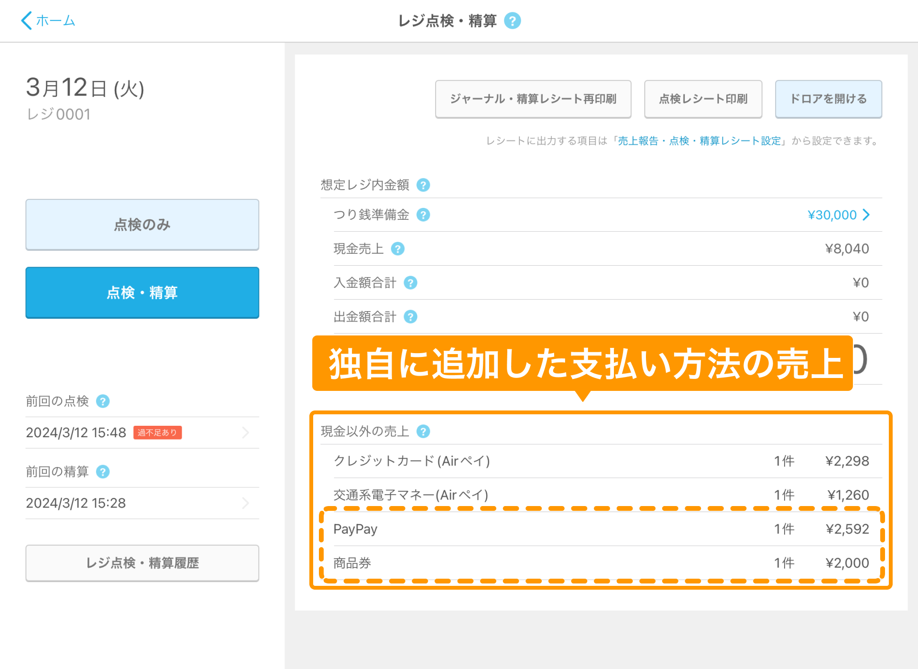Click 2024/3/12 15:48 timestamp

point(76,432)
